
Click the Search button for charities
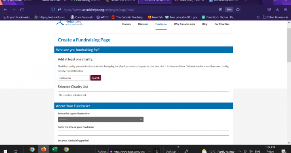pos(95,78)
